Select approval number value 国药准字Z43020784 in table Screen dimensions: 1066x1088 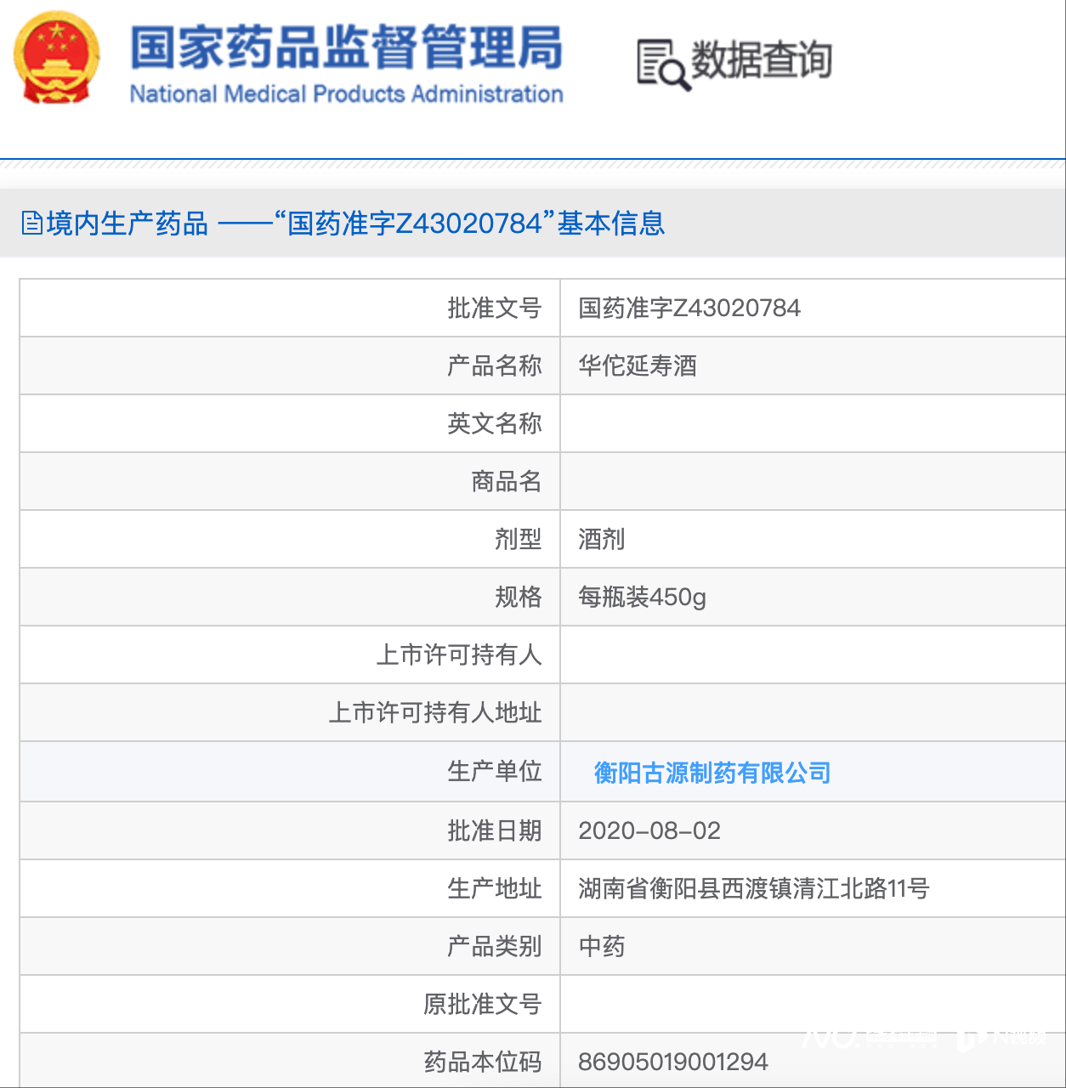tap(689, 308)
